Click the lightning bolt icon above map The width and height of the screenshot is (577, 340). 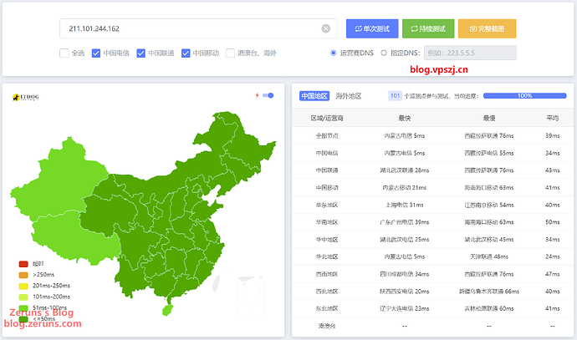click(x=257, y=95)
